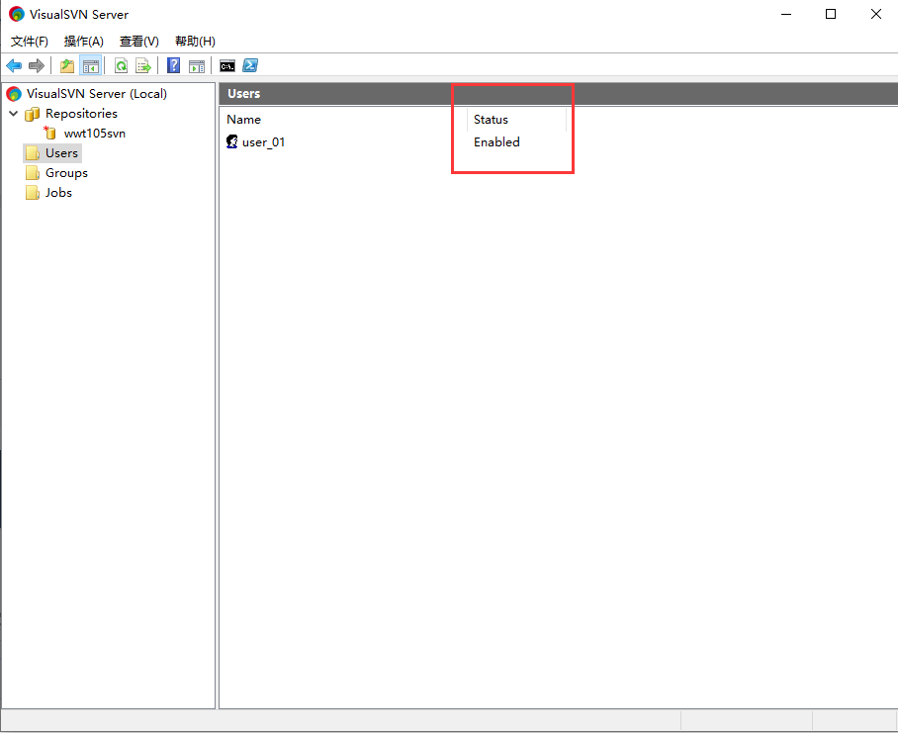
Task: Select user_01 in the users list
Action: coord(263,142)
